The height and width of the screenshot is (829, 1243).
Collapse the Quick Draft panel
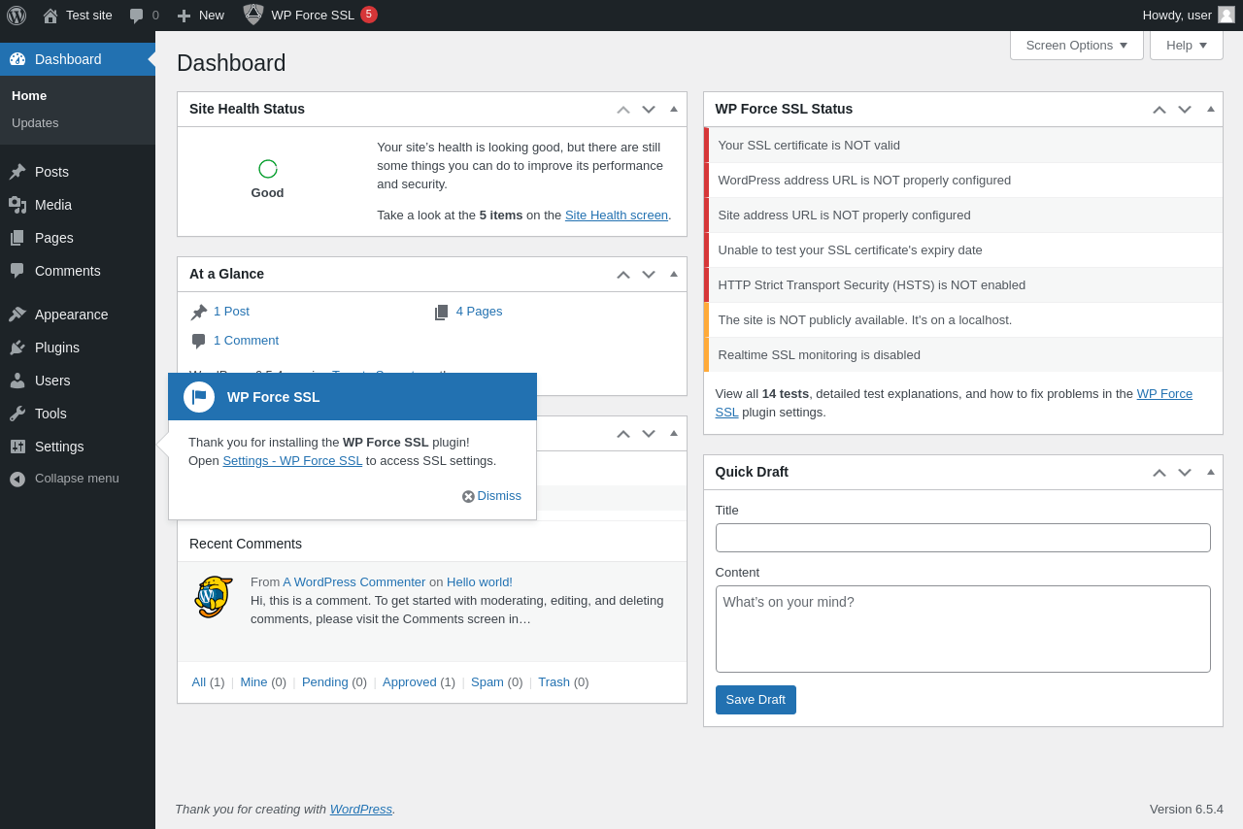coord(1211,473)
